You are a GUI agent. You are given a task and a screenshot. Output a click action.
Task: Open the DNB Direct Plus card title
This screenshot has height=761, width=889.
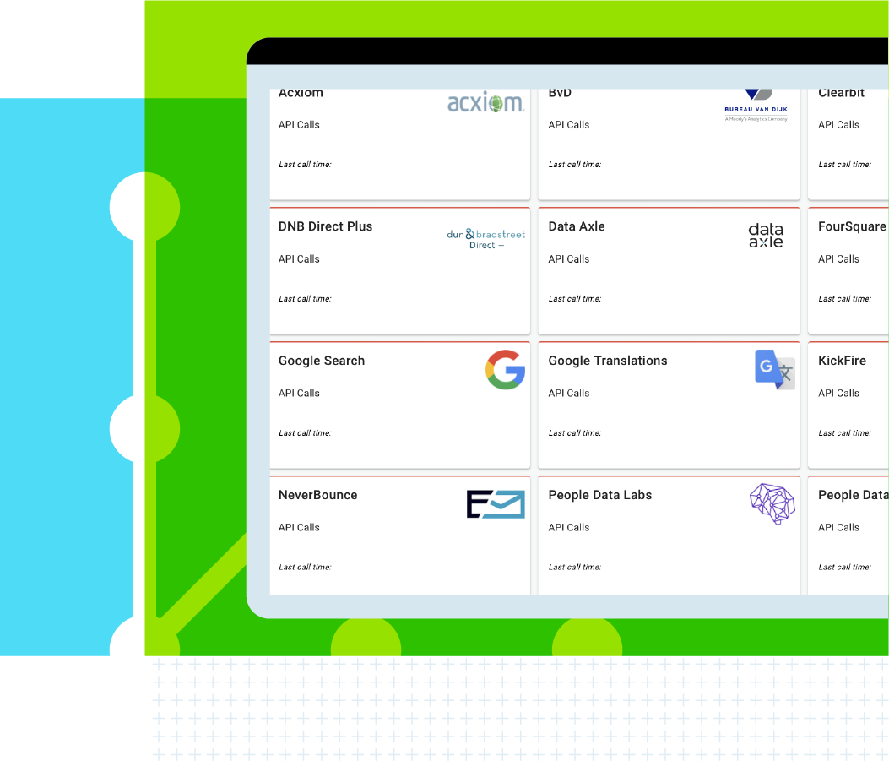[x=325, y=226]
